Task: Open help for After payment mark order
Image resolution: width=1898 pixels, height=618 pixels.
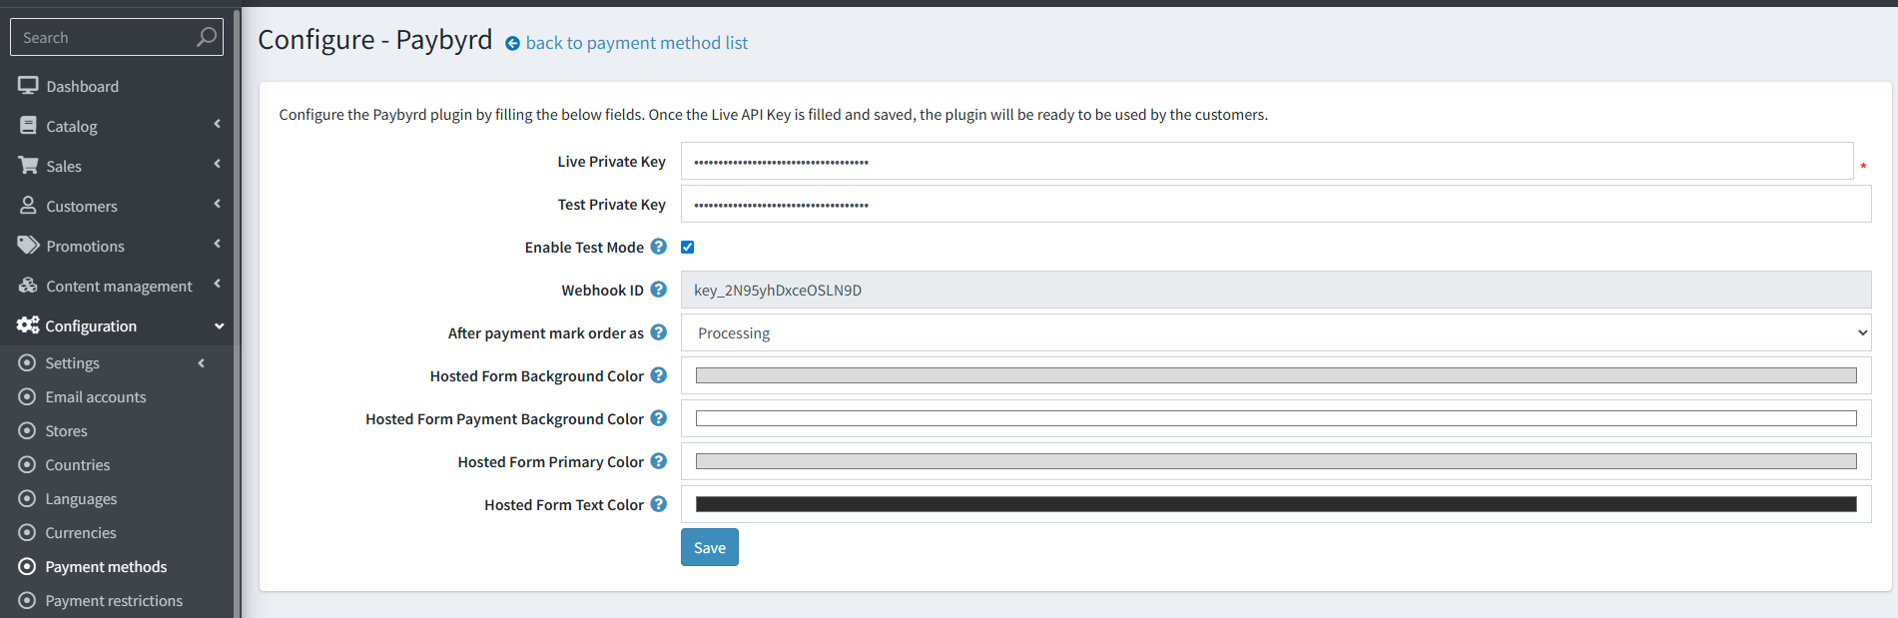Action: click(659, 332)
